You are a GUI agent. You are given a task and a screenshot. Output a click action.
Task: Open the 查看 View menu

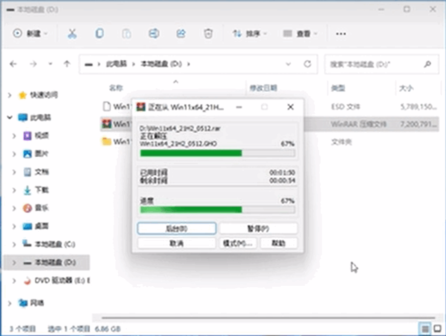tap(300, 34)
